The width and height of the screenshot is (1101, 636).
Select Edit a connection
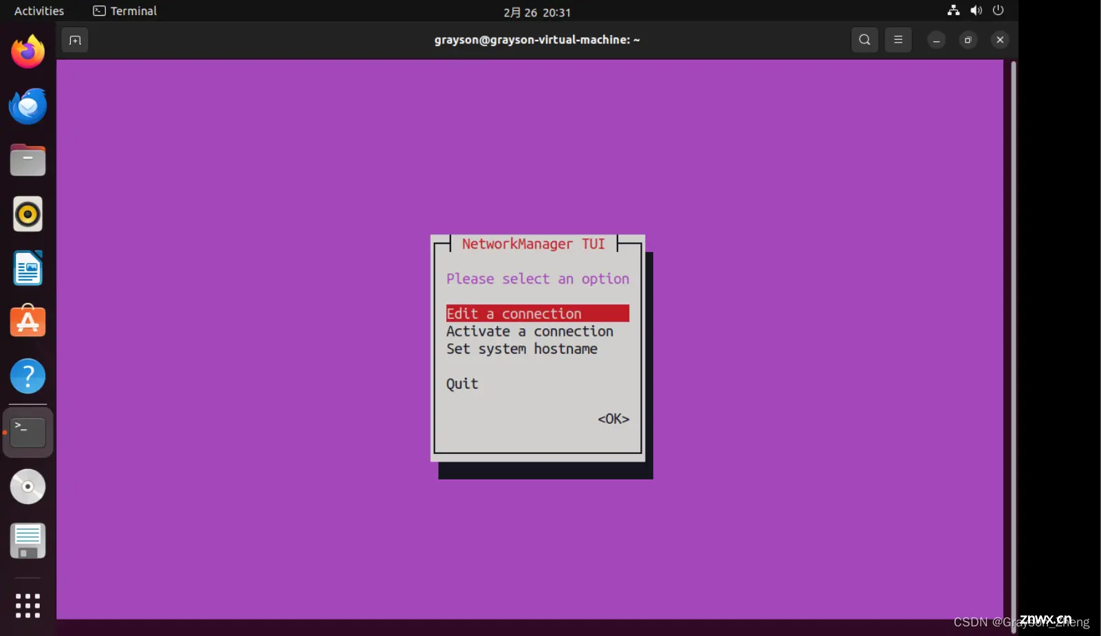[x=538, y=313]
